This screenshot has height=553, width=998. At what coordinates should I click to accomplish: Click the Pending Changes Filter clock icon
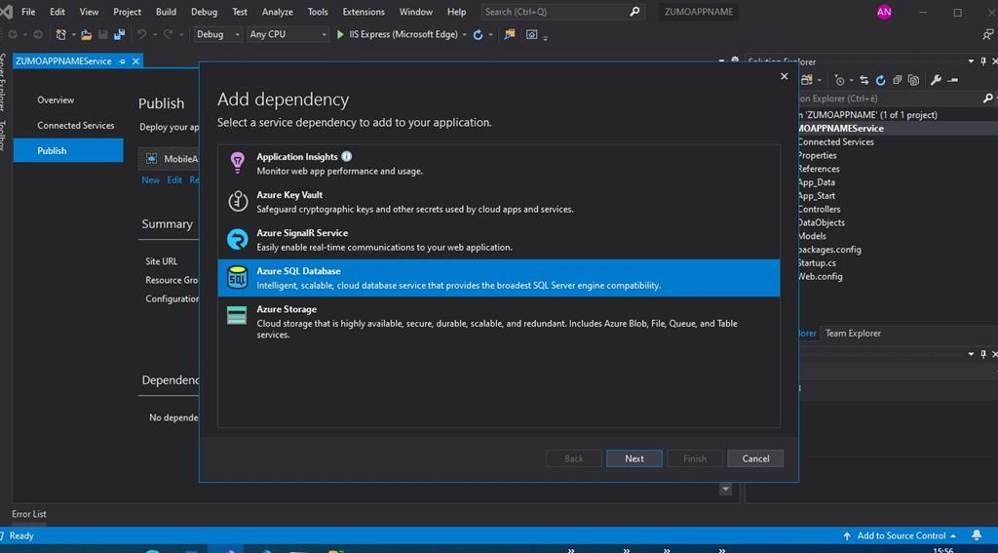coord(839,80)
